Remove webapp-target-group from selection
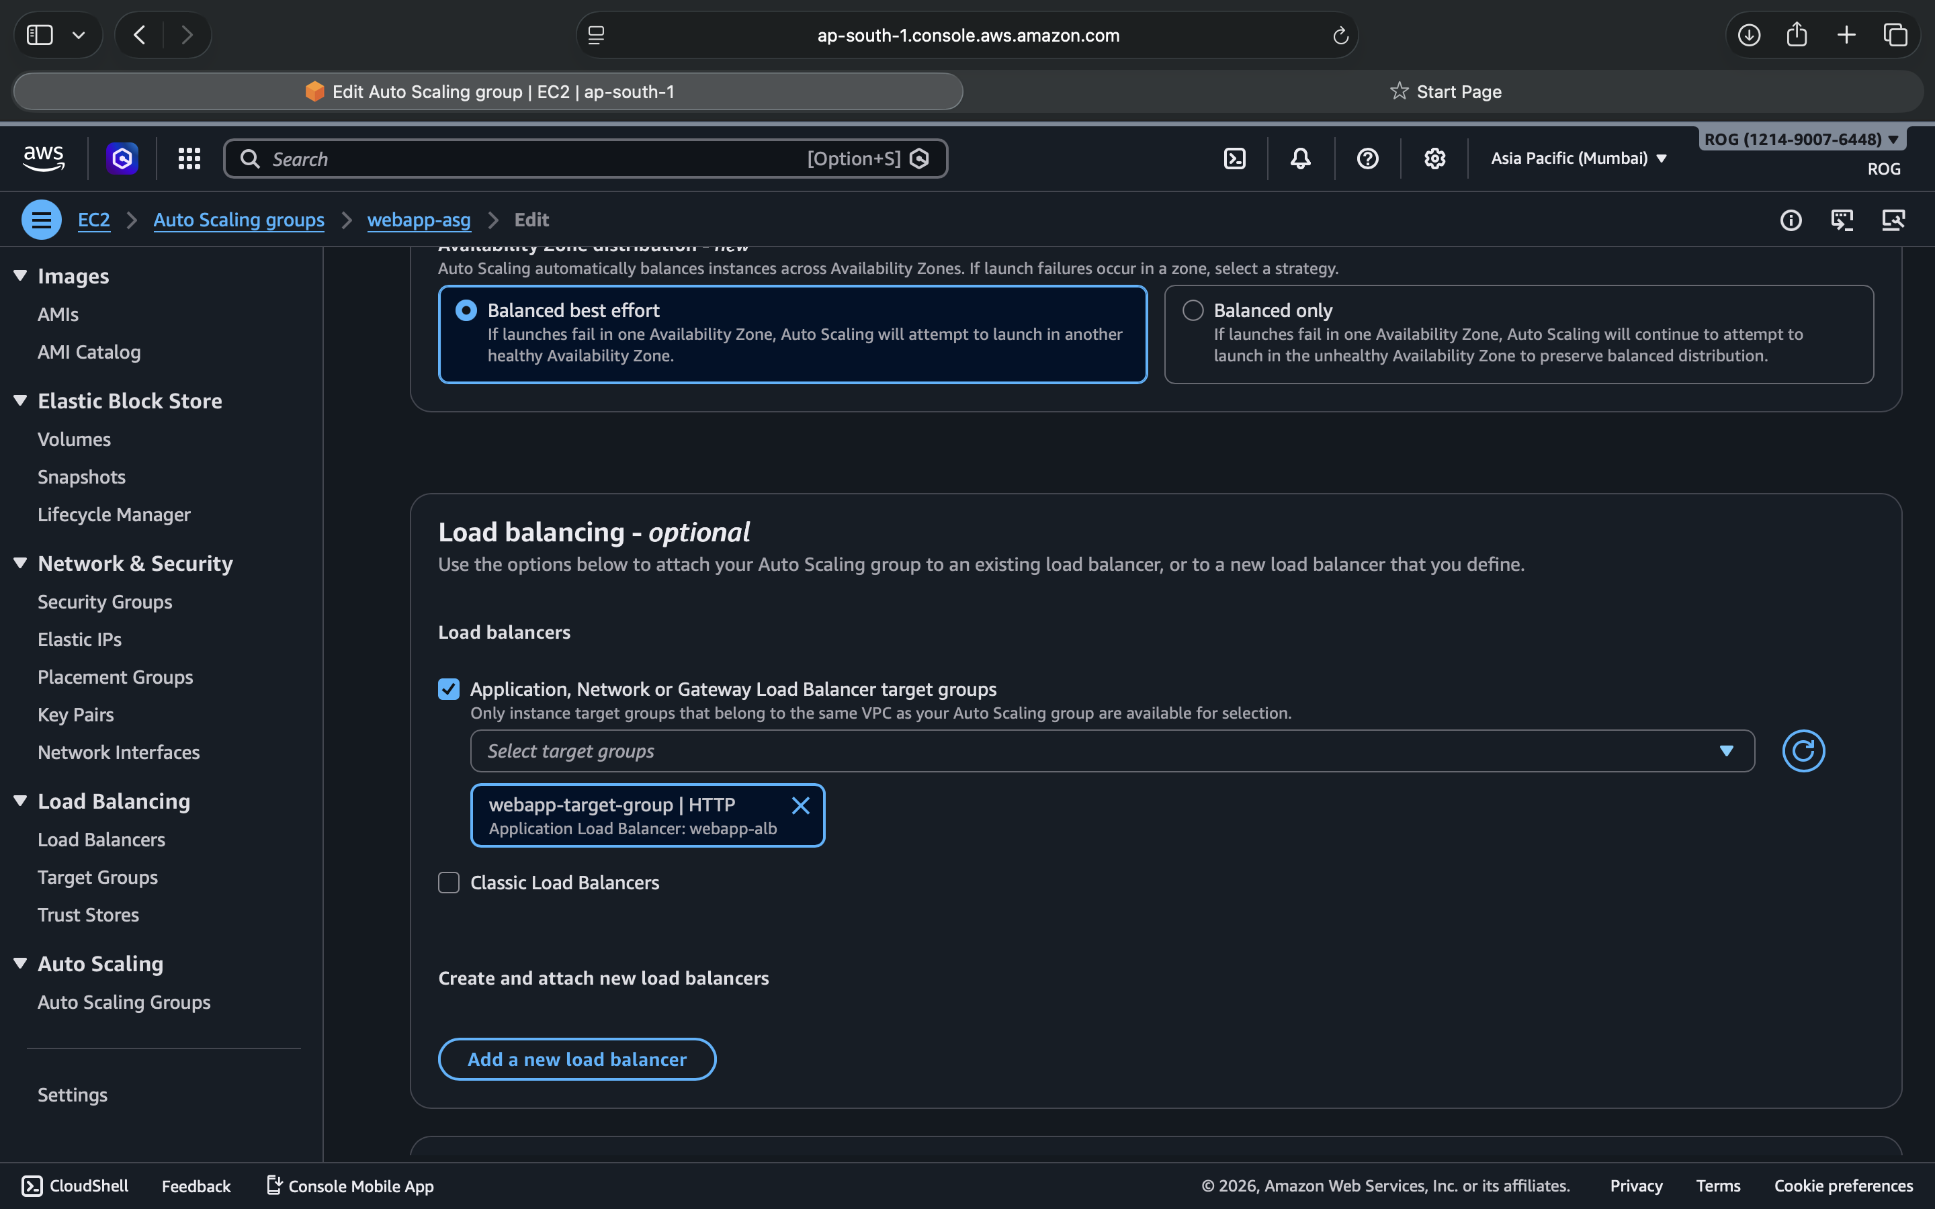 click(x=800, y=805)
